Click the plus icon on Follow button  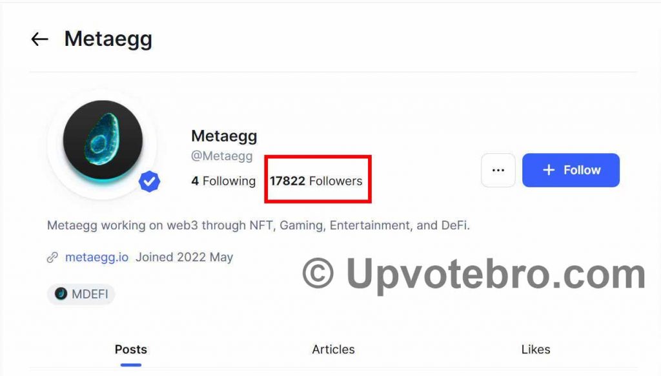[x=549, y=170]
